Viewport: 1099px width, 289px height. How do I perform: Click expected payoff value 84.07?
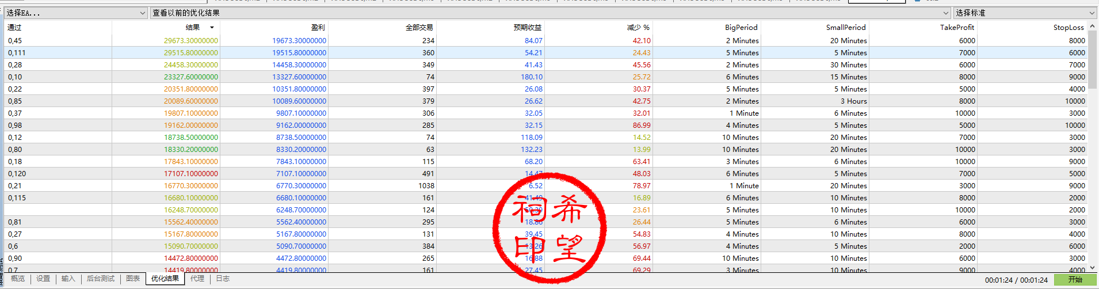click(533, 40)
